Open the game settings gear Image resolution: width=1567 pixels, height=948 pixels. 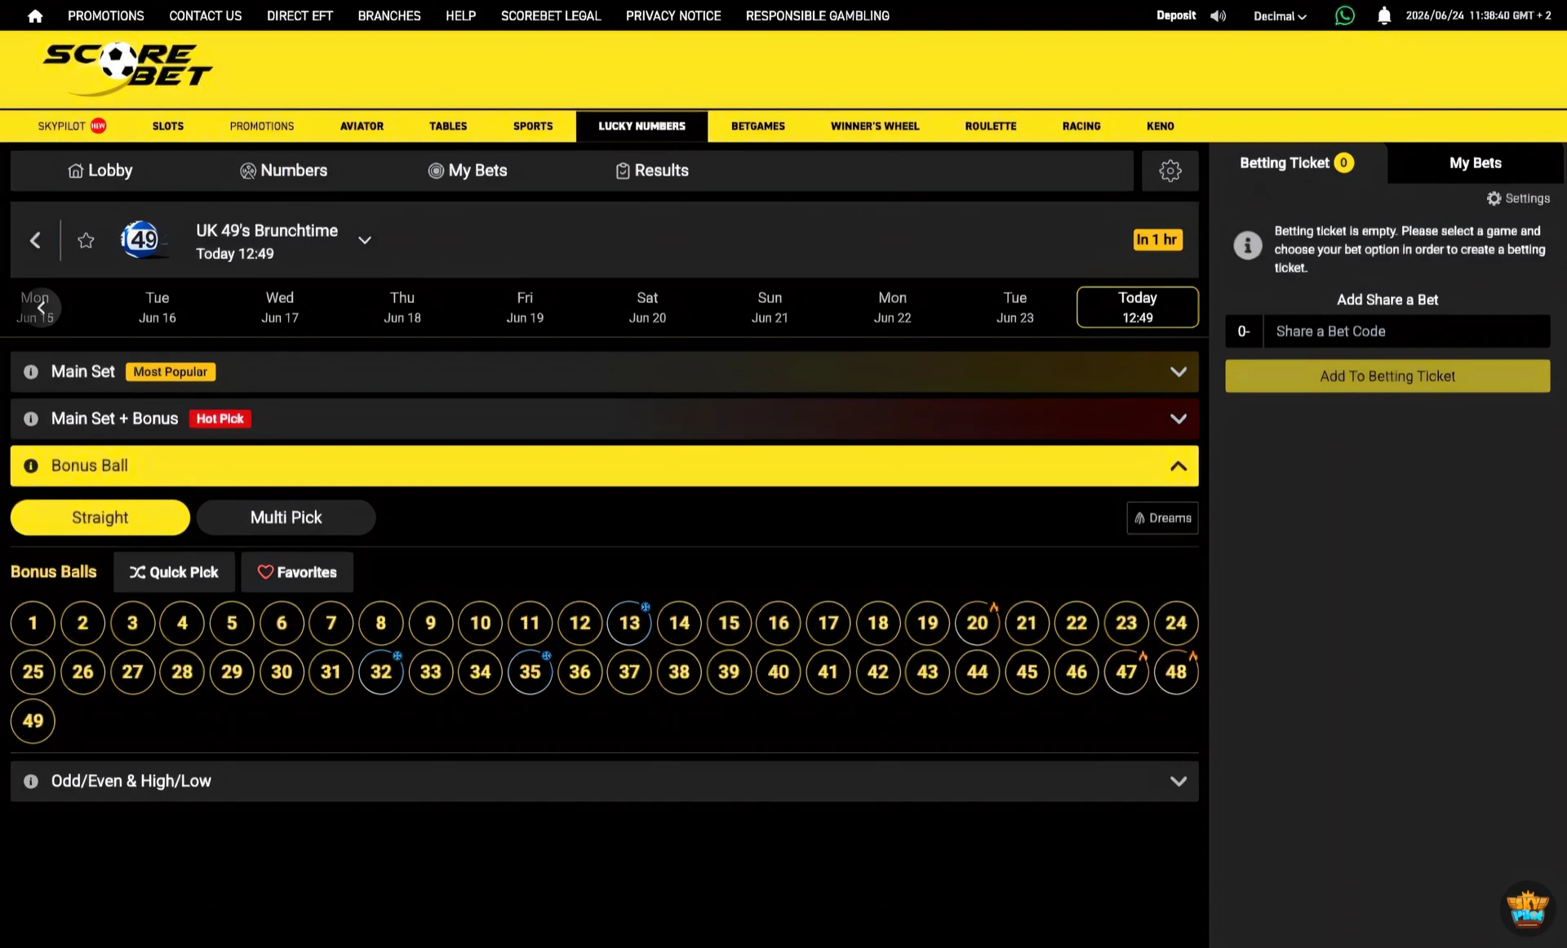1170,171
